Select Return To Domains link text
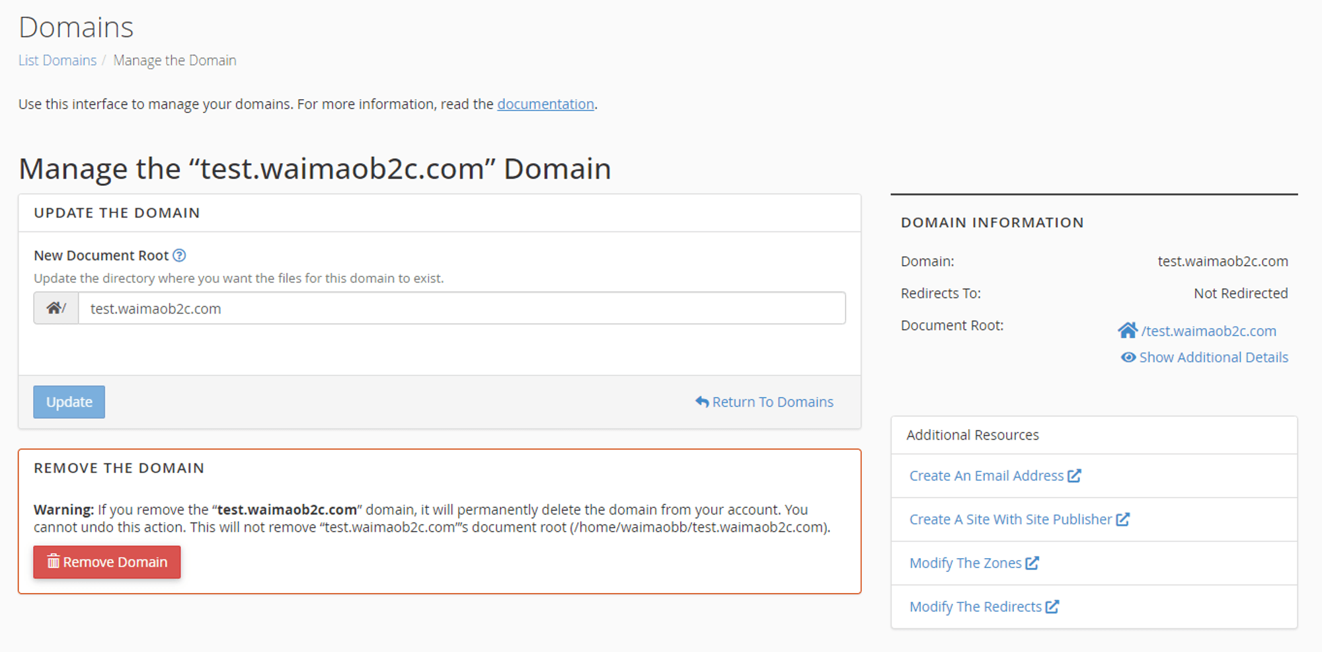Viewport: 1322px width, 652px height. [x=773, y=401]
